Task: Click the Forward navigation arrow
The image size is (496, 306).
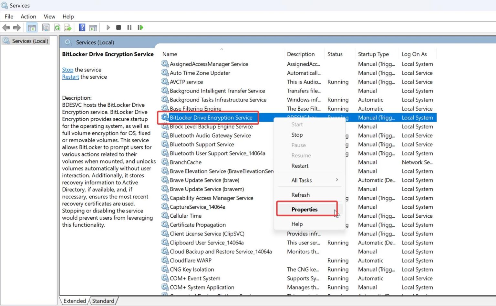Action: coord(17,27)
